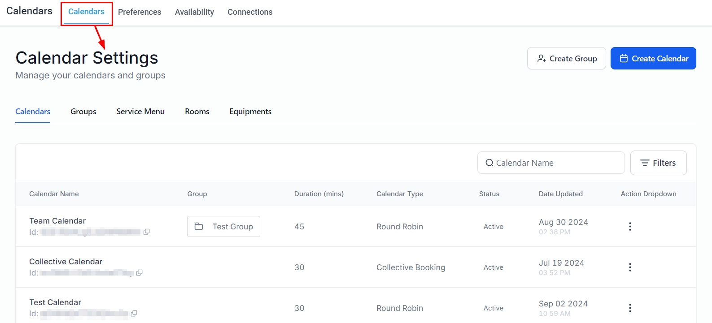Click the Create Group button
This screenshot has height=323, width=712.
click(566, 59)
